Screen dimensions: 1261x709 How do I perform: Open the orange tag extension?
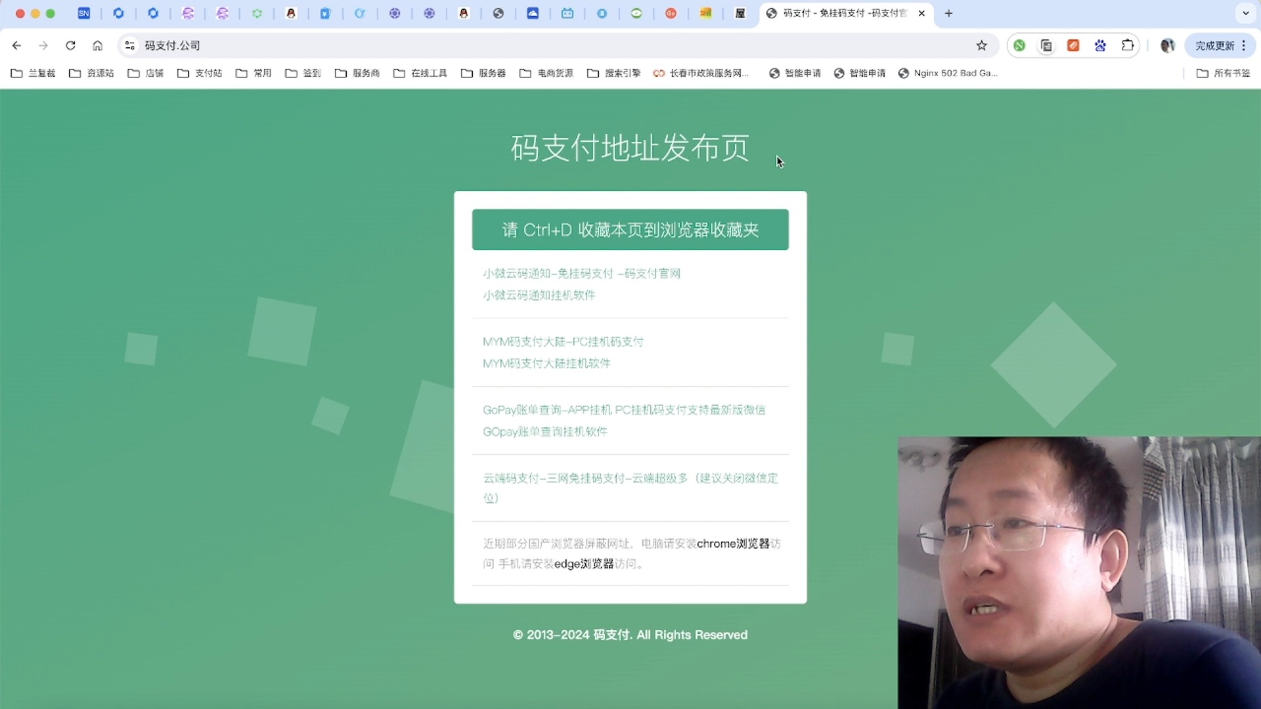[1073, 45]
